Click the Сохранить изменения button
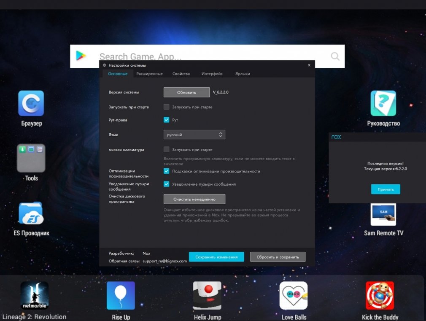Image resolution: width=426 pixels, height=321 pixels. click(x=216, y=257)
